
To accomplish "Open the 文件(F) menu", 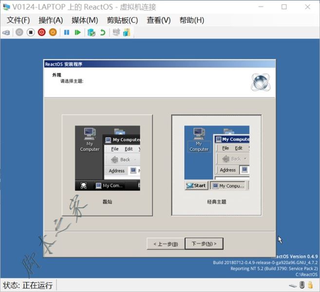I will pyautogui.click(x=19, y=20).
